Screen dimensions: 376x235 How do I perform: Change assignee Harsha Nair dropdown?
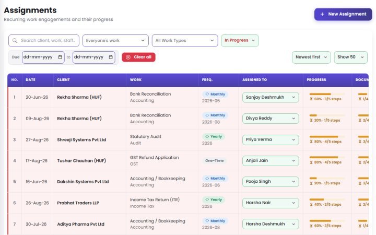[271, 203]
